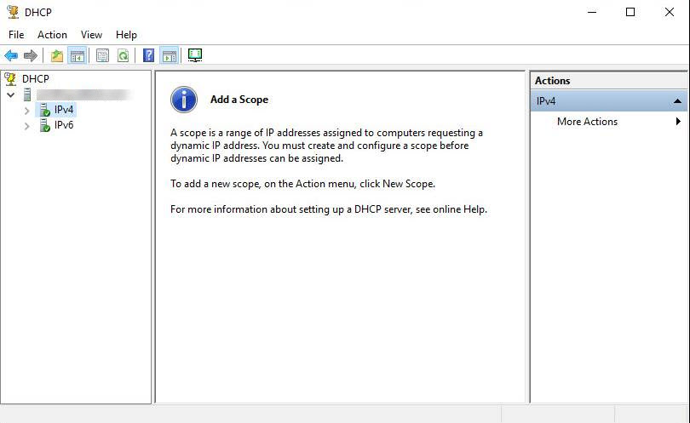The image size is (690, 423).
Task: Click the blue information icon beside Add a Scope
Action: (184, 100)
